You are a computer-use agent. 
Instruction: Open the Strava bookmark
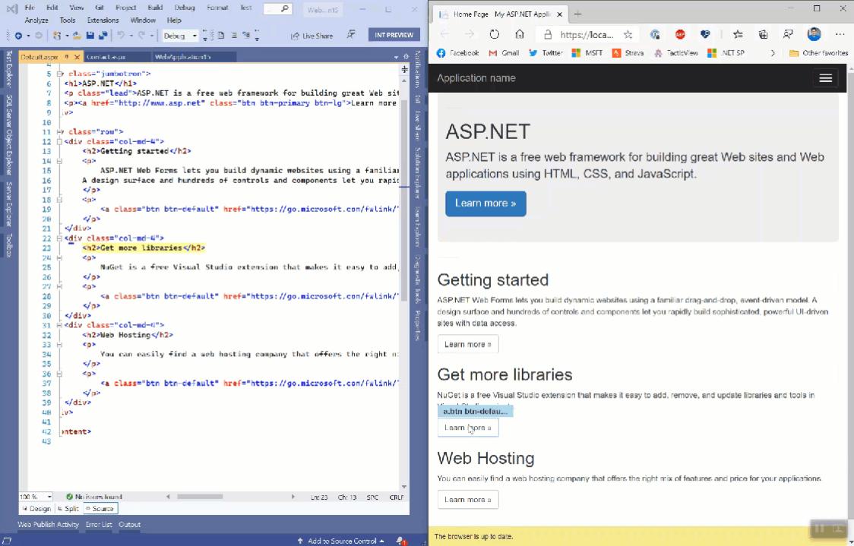point(628,53)
